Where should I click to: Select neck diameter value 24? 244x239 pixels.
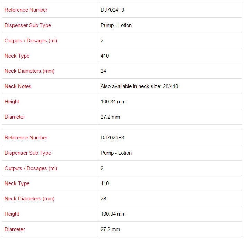coord(103,71)
